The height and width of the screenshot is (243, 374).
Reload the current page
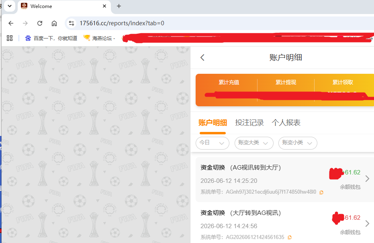pyautogui.click(x=40, y=23)
